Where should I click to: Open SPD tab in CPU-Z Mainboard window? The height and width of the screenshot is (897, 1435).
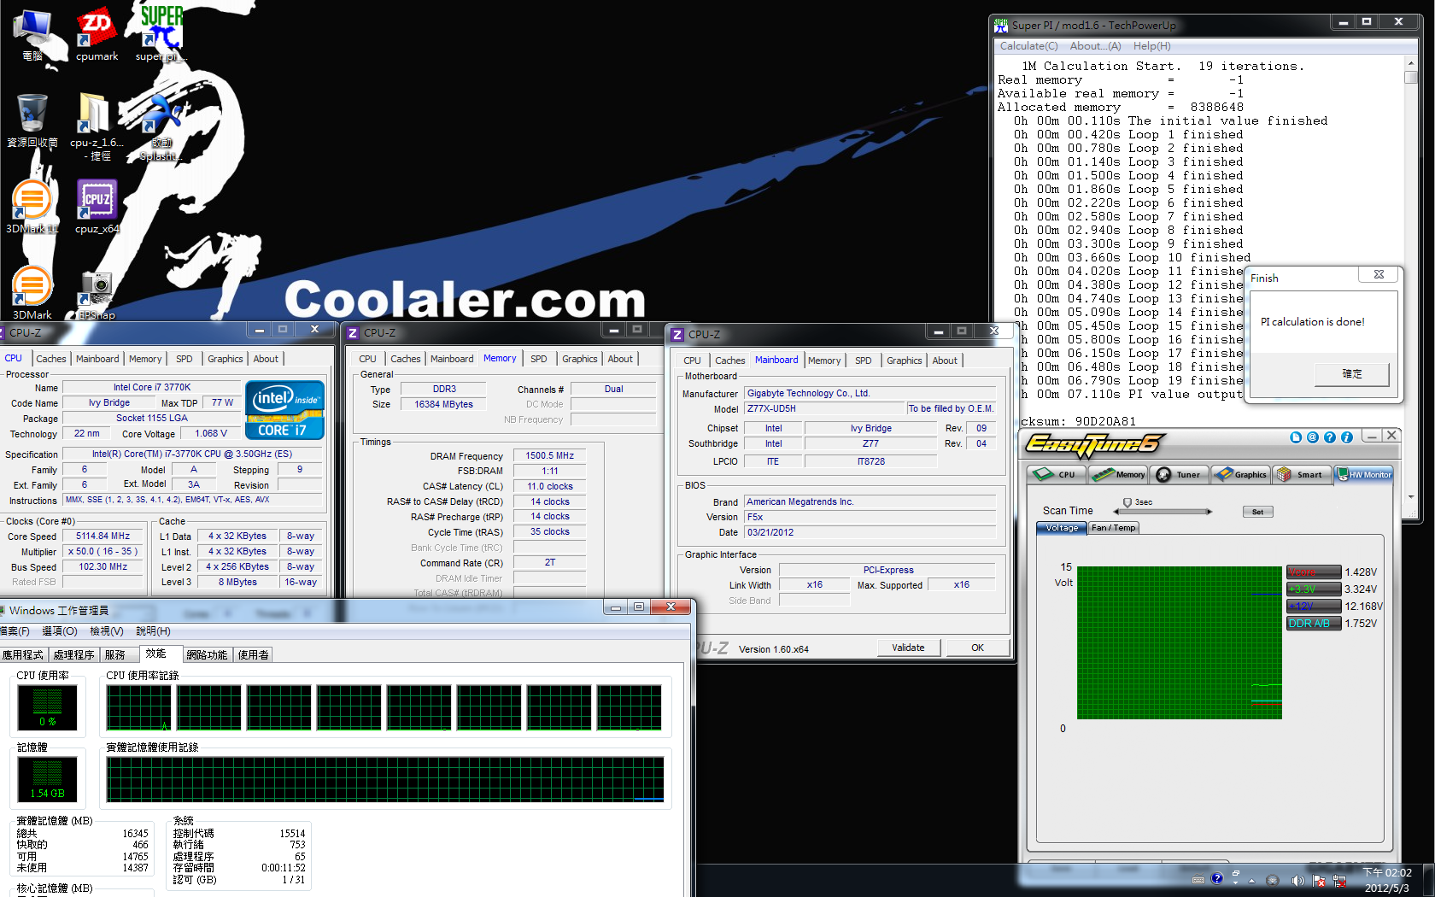coord(864,361)
